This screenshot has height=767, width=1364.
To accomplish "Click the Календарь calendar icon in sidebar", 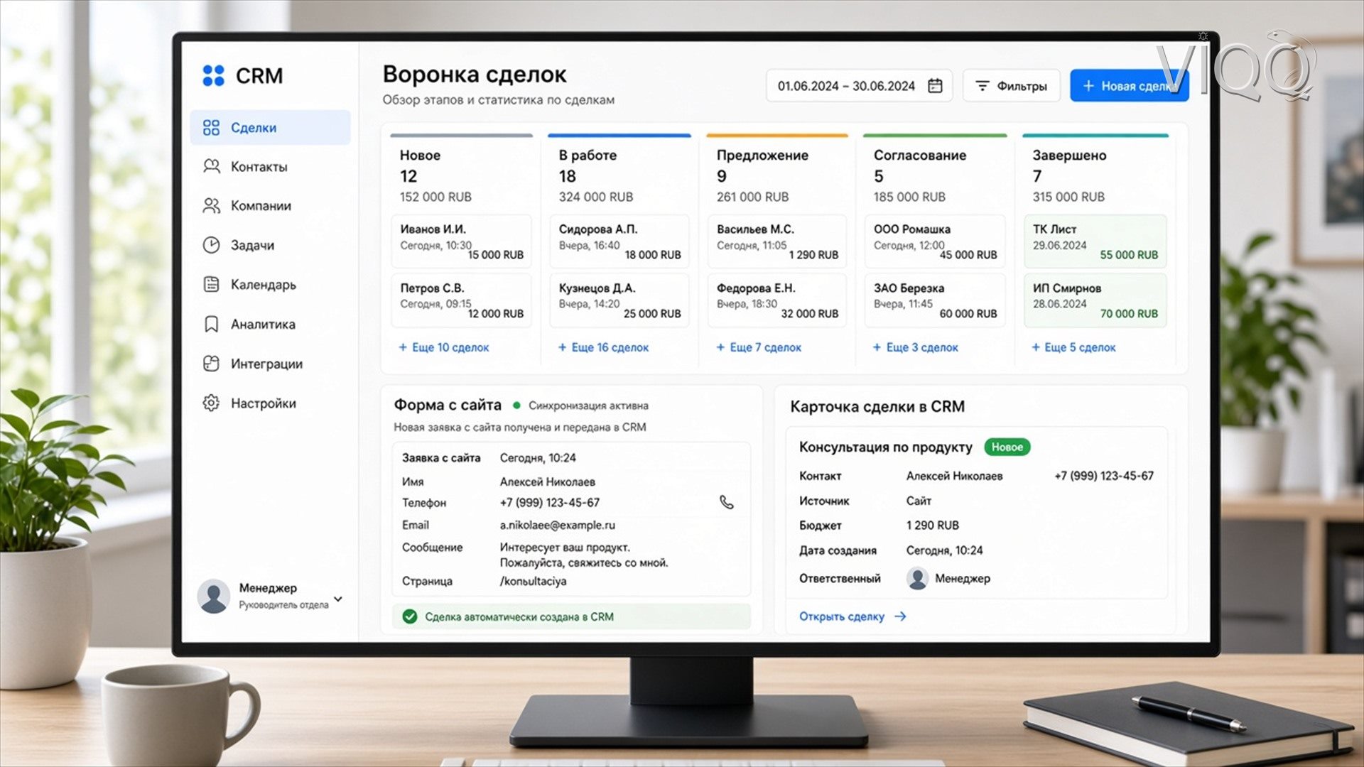I will tap(211, 285).
